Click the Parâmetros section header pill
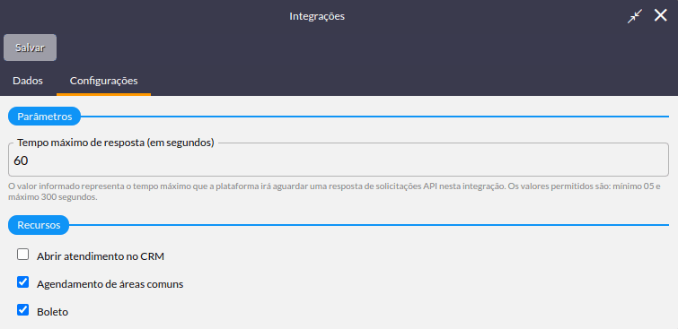 point(45,117)
